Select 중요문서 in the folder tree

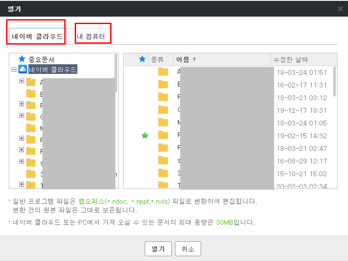41,59
